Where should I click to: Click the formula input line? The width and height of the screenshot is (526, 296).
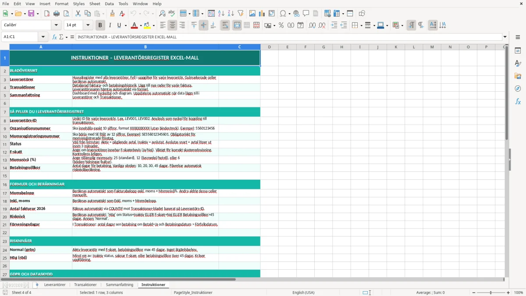click(288, 37)
